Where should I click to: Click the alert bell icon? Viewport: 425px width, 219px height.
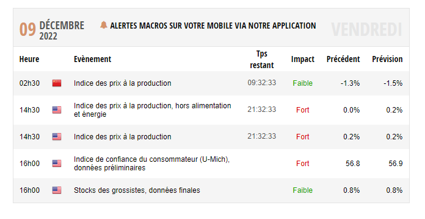pyautogui.click(x=103, y=25)
